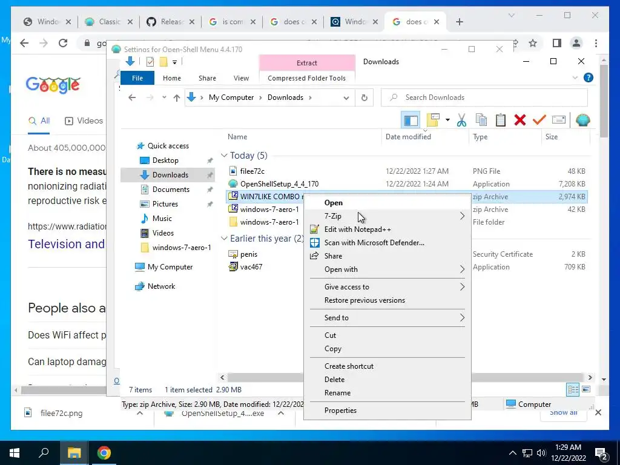Click quick access Properties checkmark icon in title bar
The image size is (620, 465).
(x=150, y=62)
